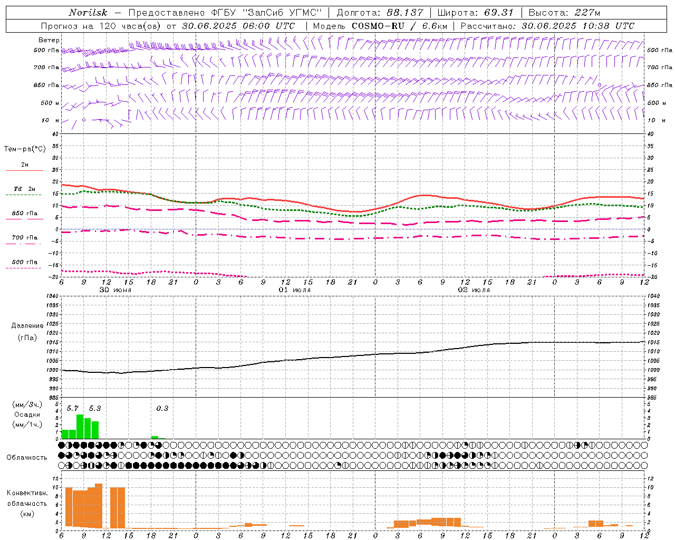Click the '5.3' precipitation total value
The image size is (675, 540).
coord(95,408)
